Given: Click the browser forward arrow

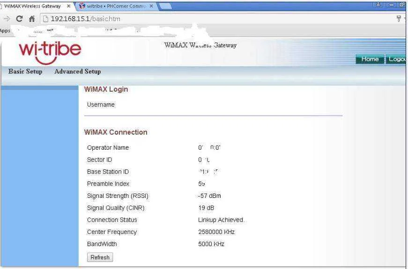Looking at the screenshot, I should [x=7, y=19].
